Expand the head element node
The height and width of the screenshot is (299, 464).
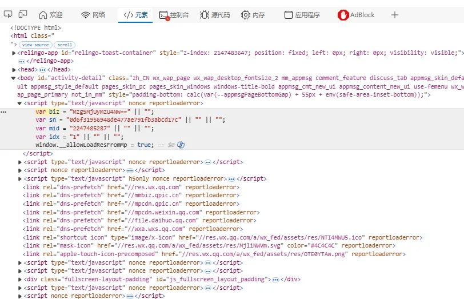(14, 70)
